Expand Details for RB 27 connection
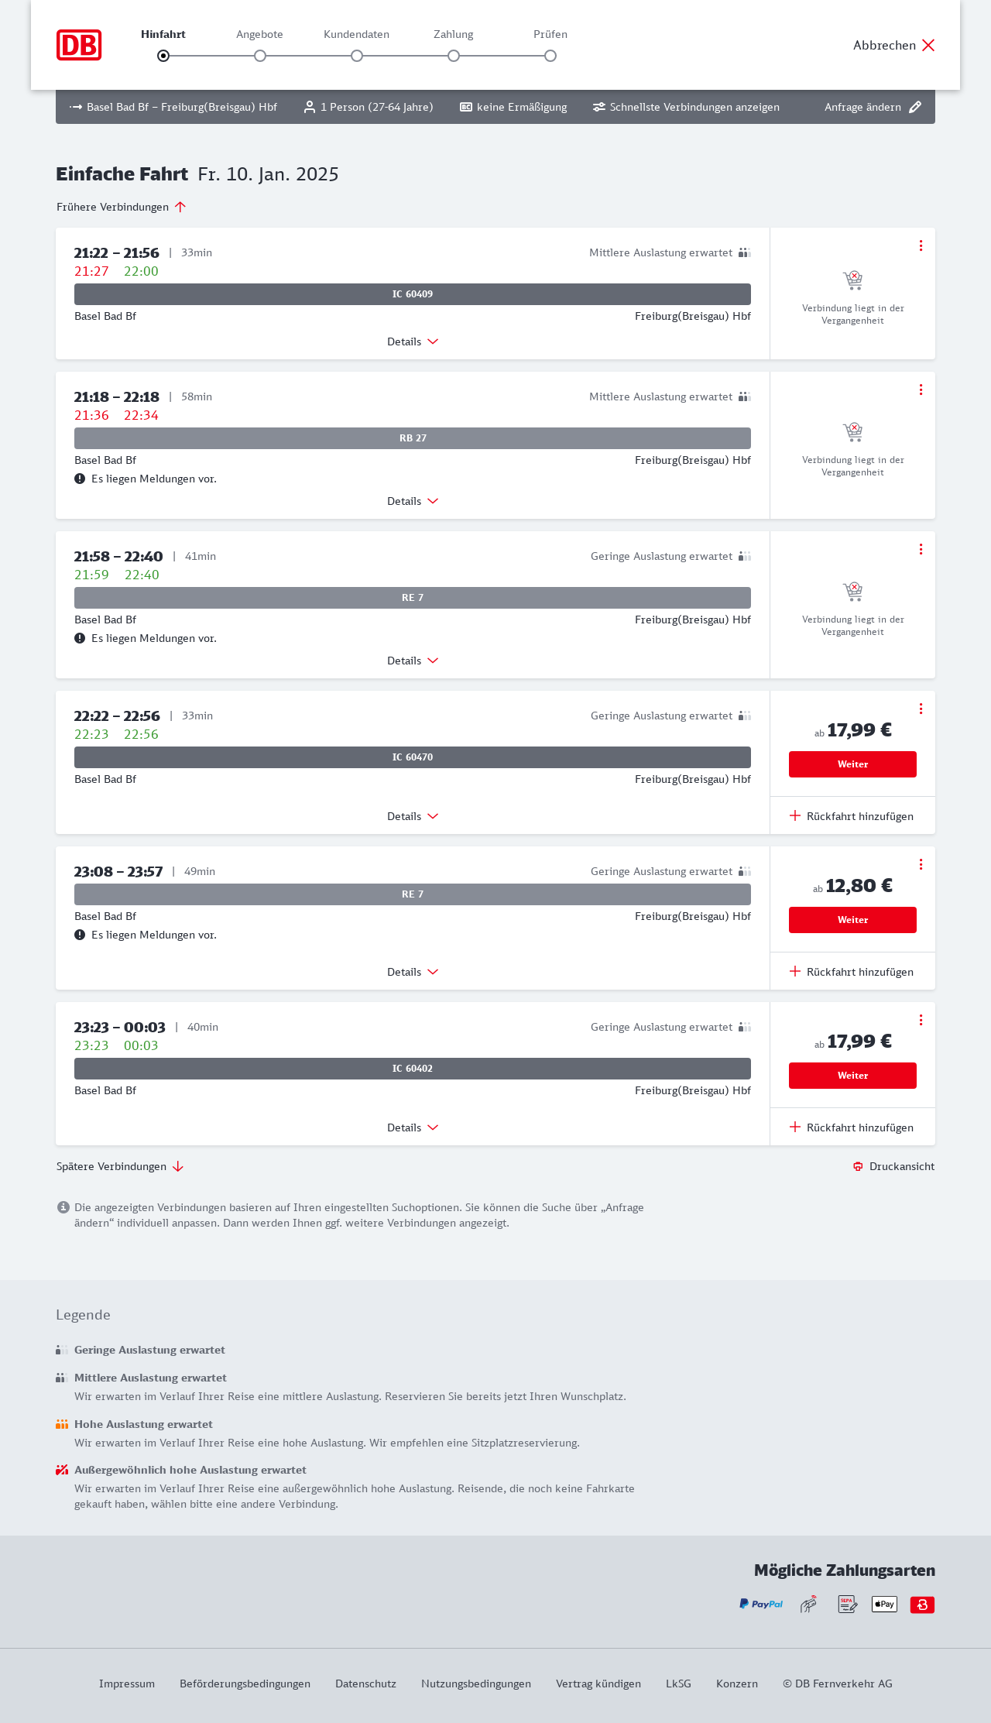This screenshot has height=1723, width=991. click(x=413, y=501)
